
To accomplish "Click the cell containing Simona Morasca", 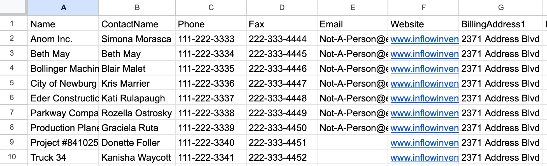I will pos(137,39).
